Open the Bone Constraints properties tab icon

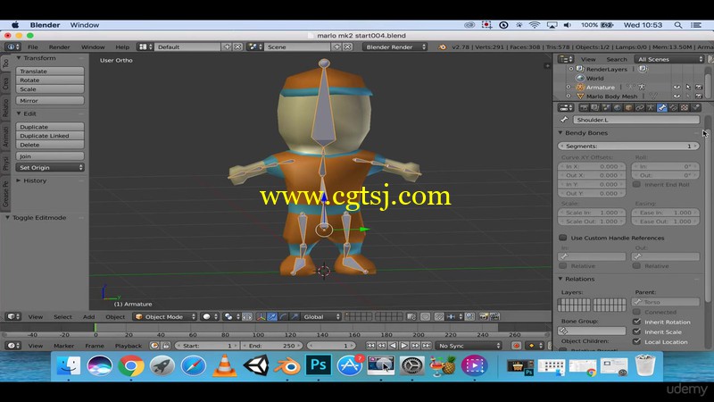pos(673,107)
